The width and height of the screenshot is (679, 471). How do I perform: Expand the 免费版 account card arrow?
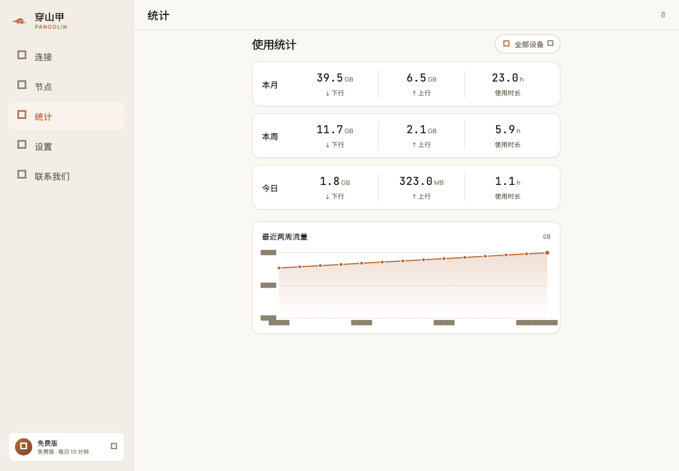pyautogui.click(x=114, y=446)
